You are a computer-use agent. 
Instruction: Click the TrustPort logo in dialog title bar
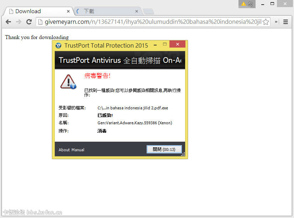click(58, 45)
